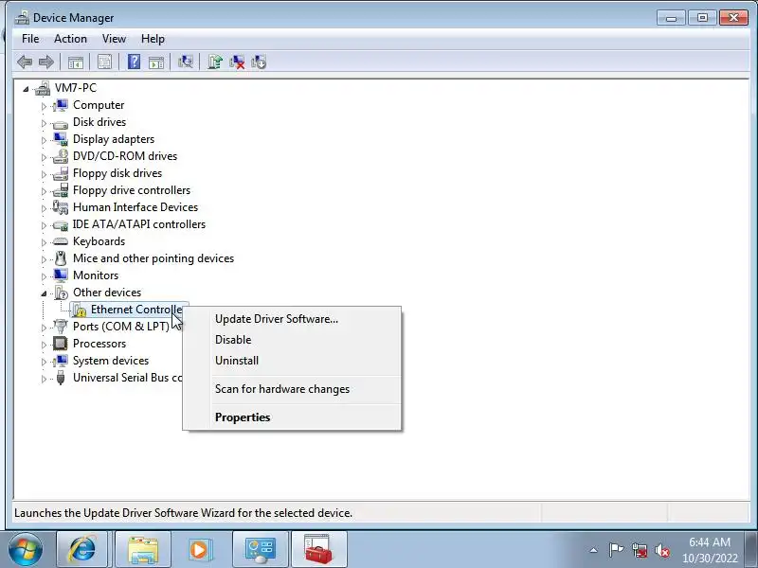758x568 pixels.
Task: Toggle the Action Pane toolbar icon
Action: (x=156, y=62)
